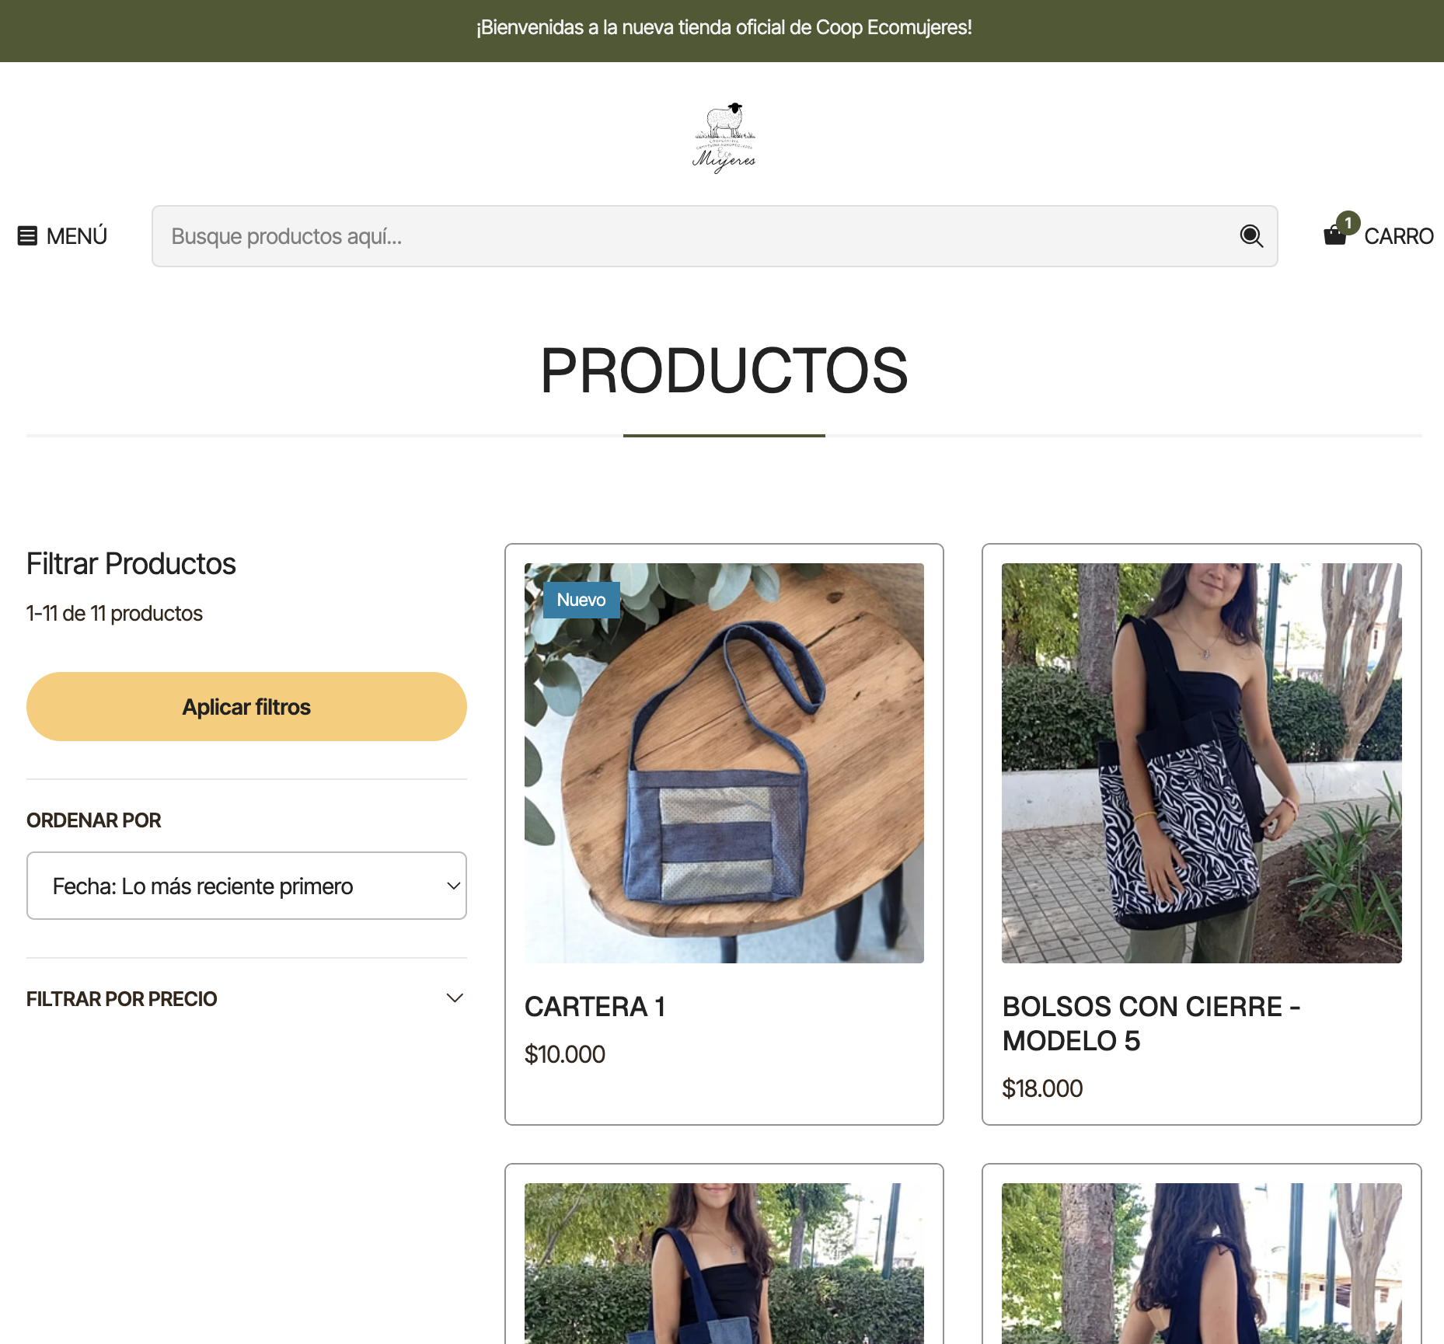
Task: Click the magnifying glass search icon
Action: tap(1250, 235)
